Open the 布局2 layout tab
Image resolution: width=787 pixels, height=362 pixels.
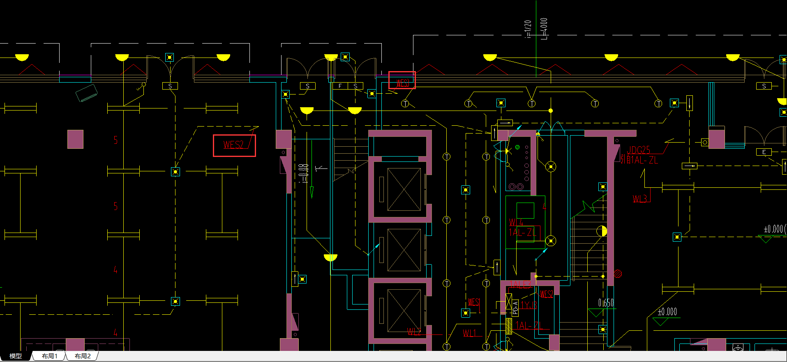[82, 356]
